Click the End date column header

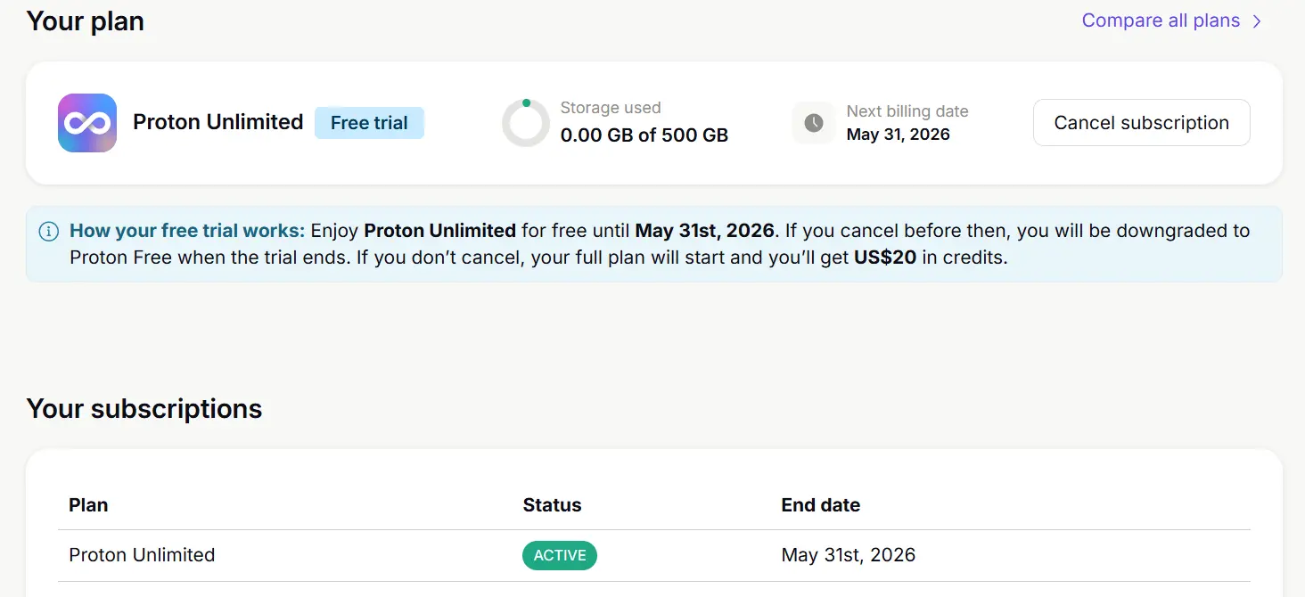point(821,505)
